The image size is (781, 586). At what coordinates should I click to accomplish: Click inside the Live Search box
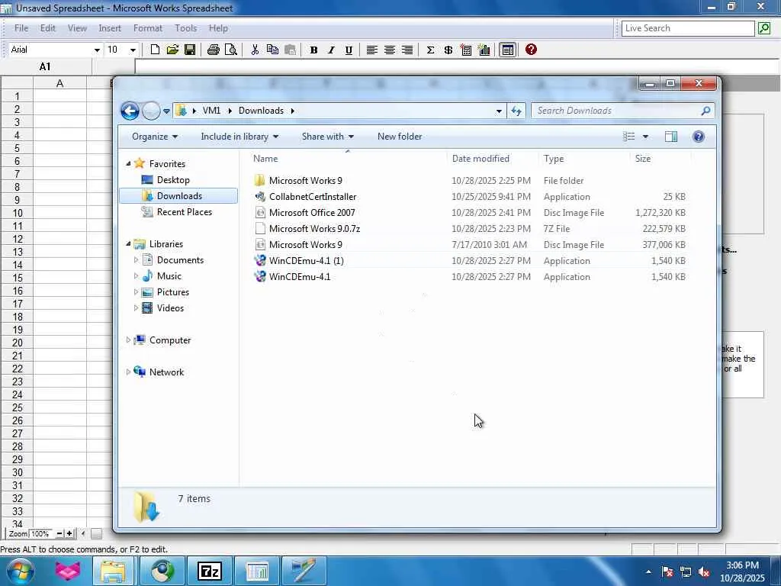coord(688,28)
